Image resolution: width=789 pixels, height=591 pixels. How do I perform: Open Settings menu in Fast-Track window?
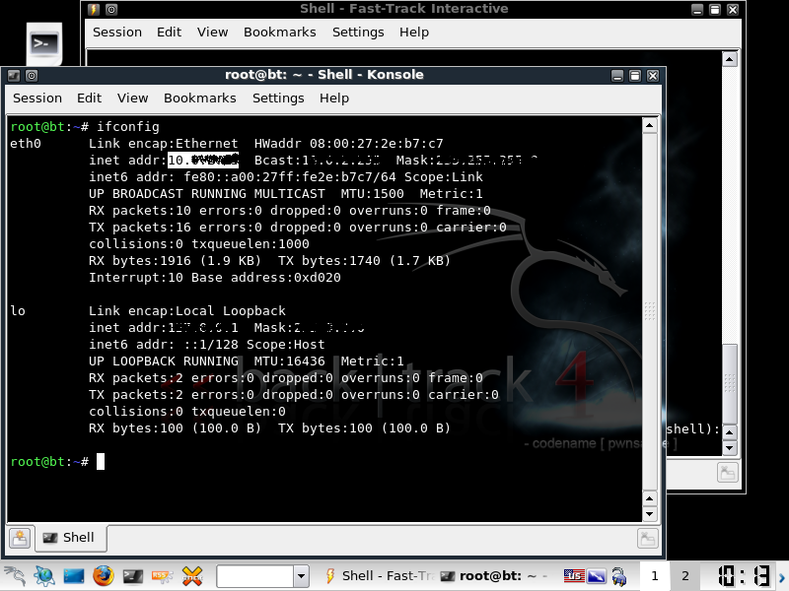pos(358,33)
